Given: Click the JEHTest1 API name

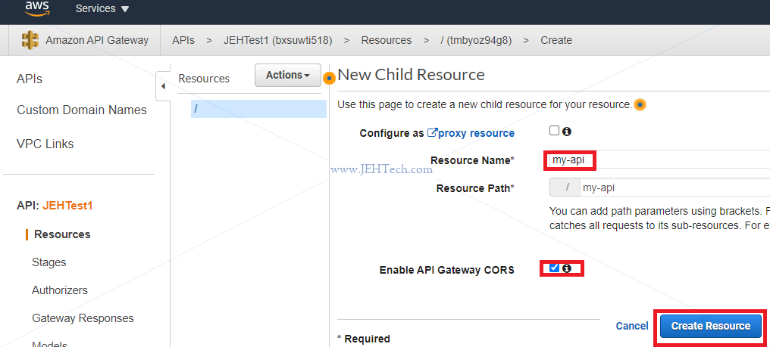Looking at the screenshot, I should 67,206.
